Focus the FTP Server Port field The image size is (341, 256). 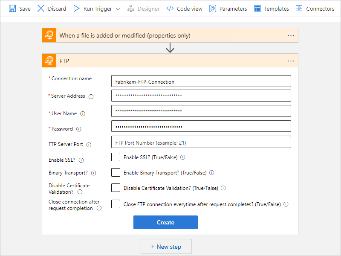(x=201, y=142)
